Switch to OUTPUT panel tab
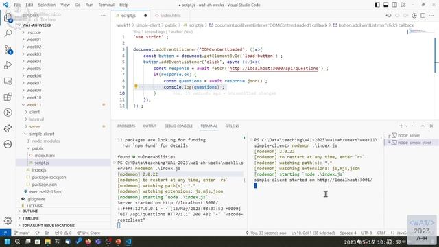This screenshot has width=439, height=247. [150, 126]
